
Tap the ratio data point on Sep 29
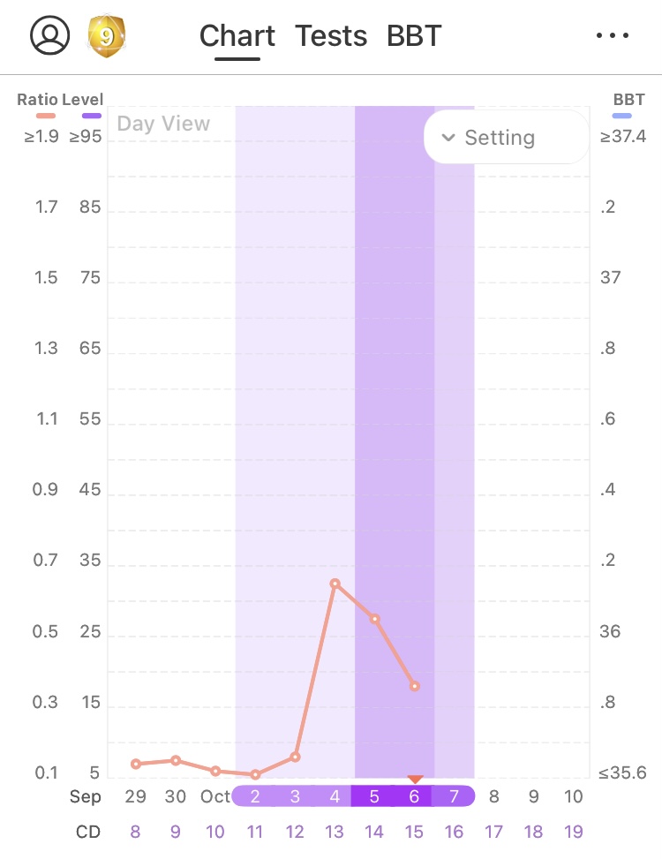[136, 764]
